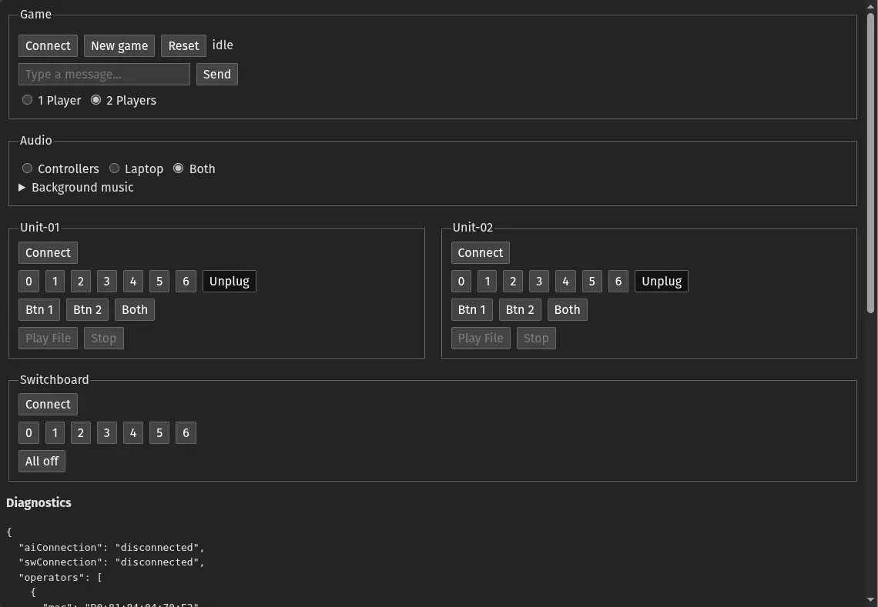Switch audio to "Laptop"
Viewport: 878px width, 607px height.
pos(115,168)
